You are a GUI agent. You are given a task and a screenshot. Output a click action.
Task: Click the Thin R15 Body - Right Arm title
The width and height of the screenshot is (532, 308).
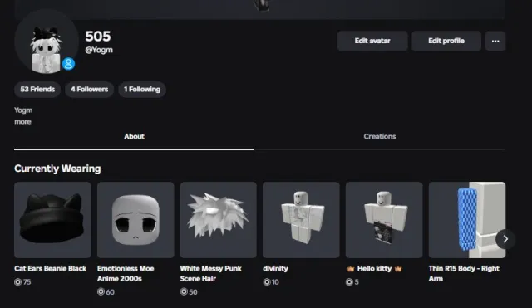(x=464, y=273)
